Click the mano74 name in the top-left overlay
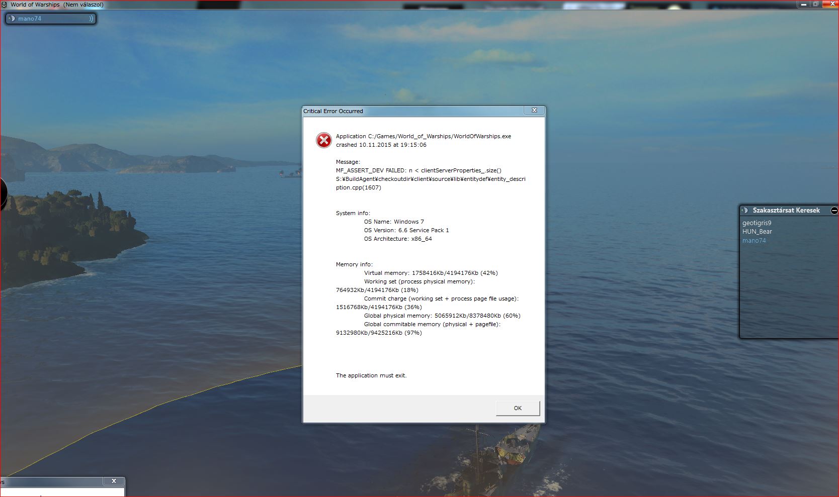The height and width of the screenshot is (497, 839). tap(30, 19)
